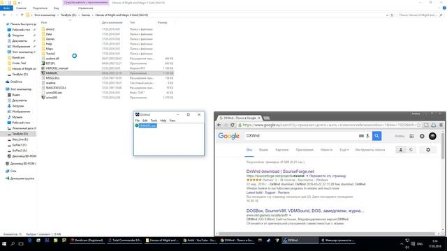Open the dropdown arrow beside old-games.ru result URL
The height and width of the screenshot is (251, 447).
290,215
